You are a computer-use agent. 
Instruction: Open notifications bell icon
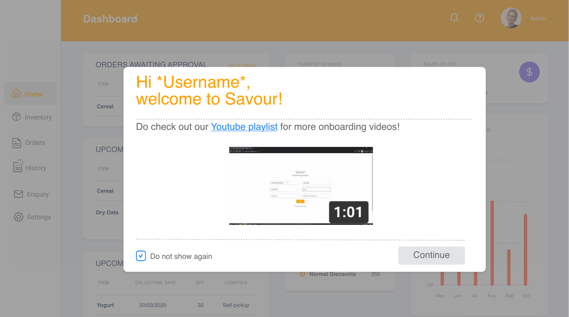pyautogui.click(x=454, y=18)
